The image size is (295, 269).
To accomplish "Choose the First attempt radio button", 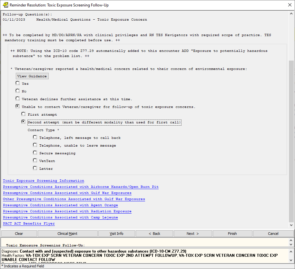I will pyautogui.click(x=23, y=114).
